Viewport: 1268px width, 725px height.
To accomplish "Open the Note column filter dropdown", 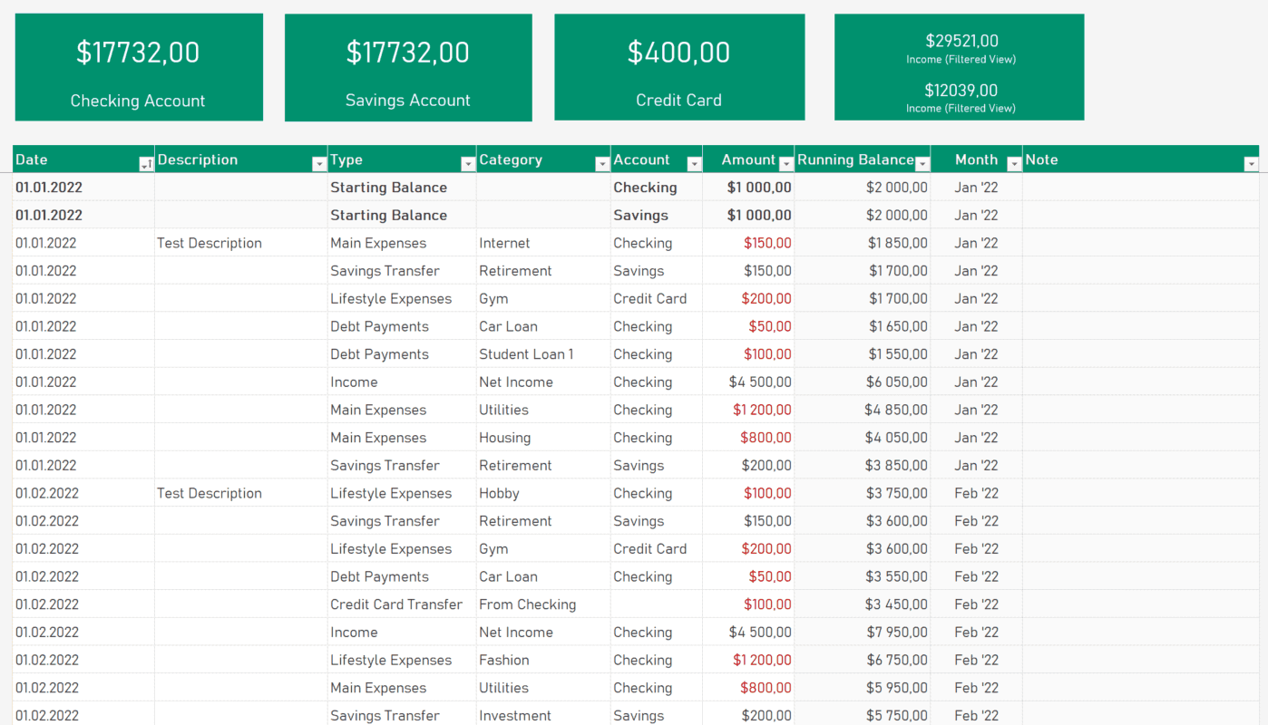I will tap(1252, 163).
